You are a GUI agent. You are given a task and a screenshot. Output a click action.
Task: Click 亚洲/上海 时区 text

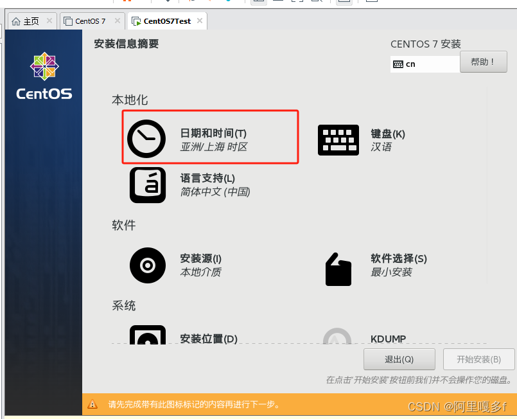click(x=213, y=147)
